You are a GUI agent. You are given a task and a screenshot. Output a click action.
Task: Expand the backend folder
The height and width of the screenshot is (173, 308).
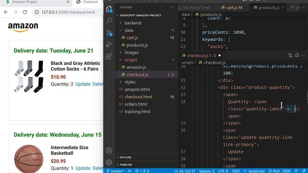point(121,23)
